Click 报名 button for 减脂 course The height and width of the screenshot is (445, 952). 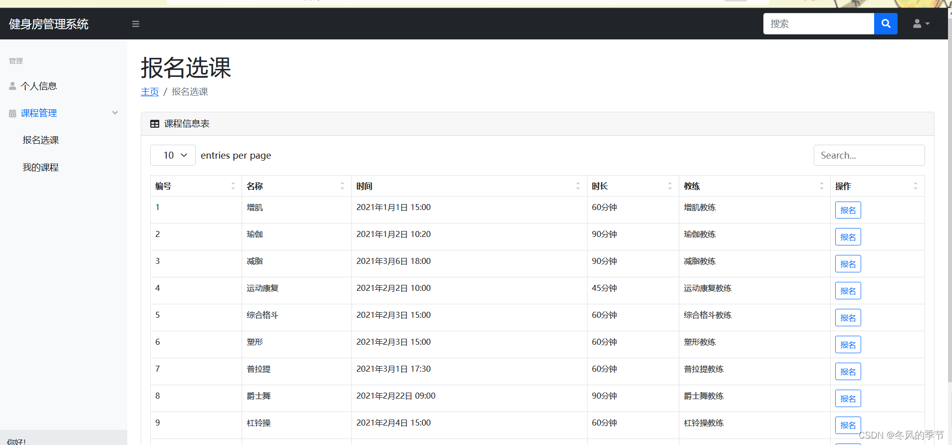(x=848, y=264)
